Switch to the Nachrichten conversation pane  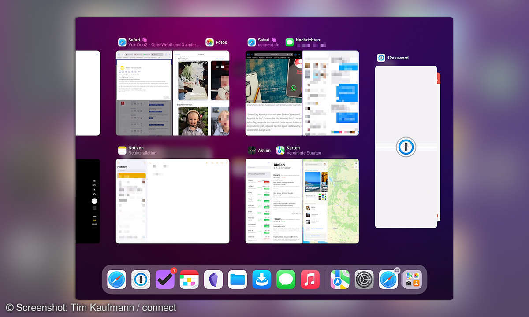(x=331, y=93)
